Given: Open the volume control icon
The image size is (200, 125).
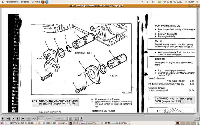Looking at the screenshot, I should point(153,2).
